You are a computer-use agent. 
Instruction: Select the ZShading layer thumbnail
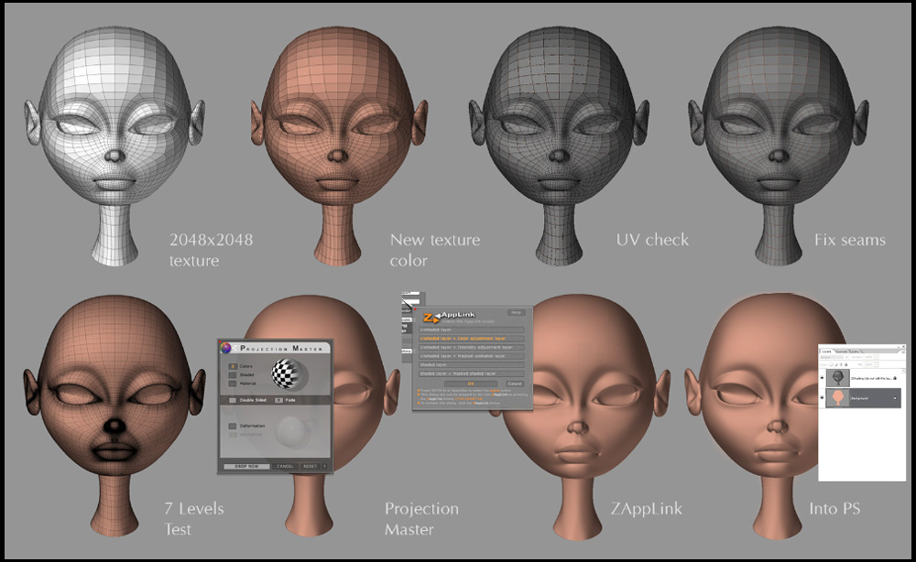coord(837,377)
